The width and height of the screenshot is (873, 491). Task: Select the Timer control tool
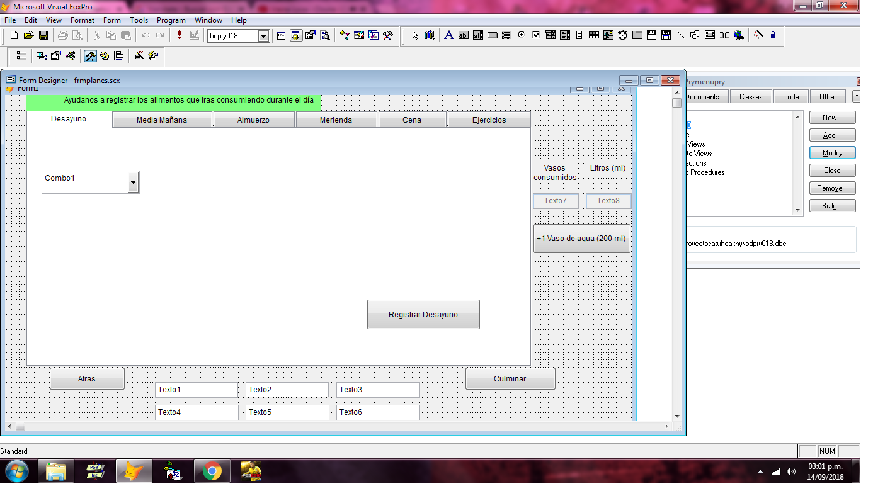(623, 35)
